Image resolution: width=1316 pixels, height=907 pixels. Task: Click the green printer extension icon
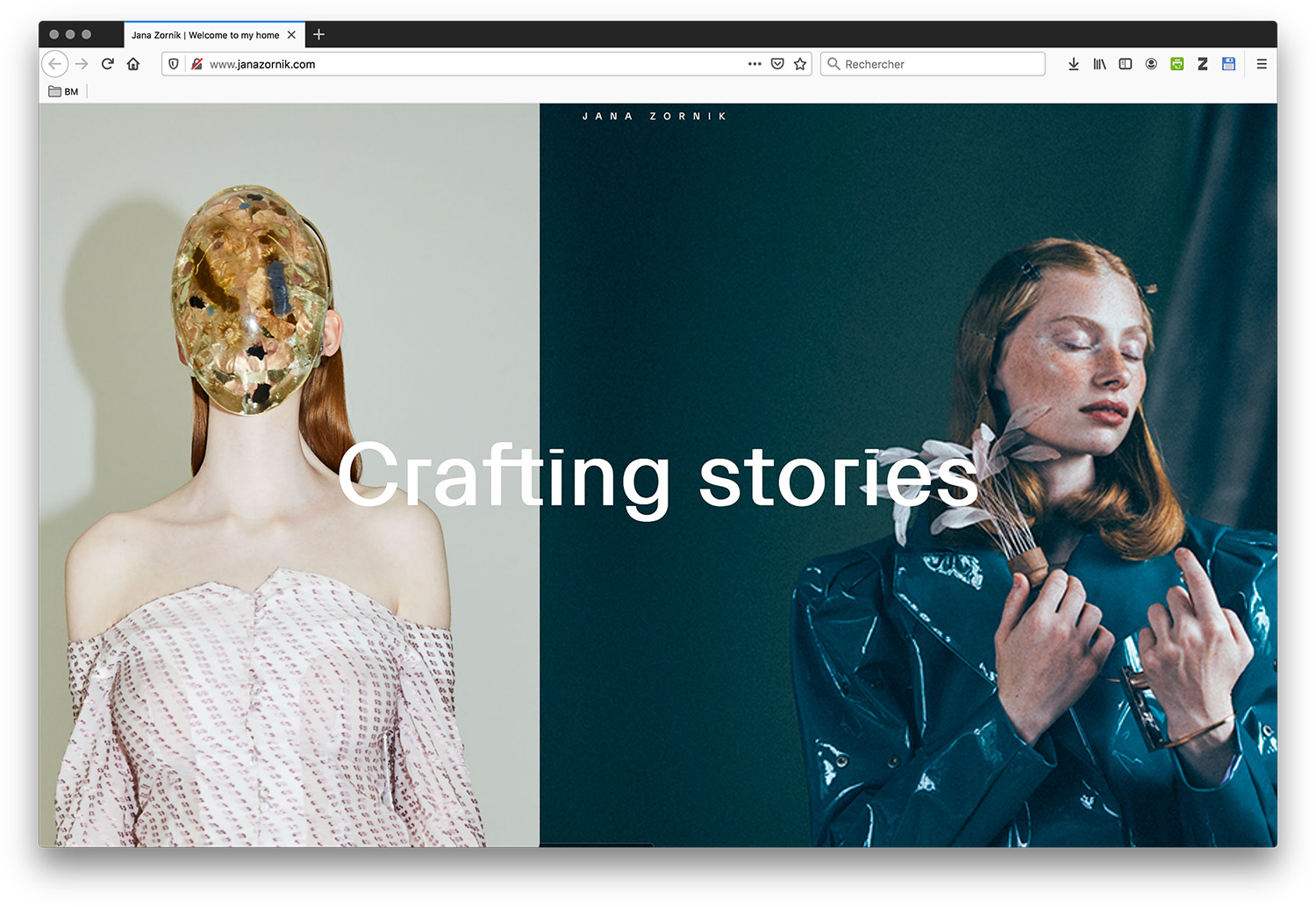tap(1177, 64)
